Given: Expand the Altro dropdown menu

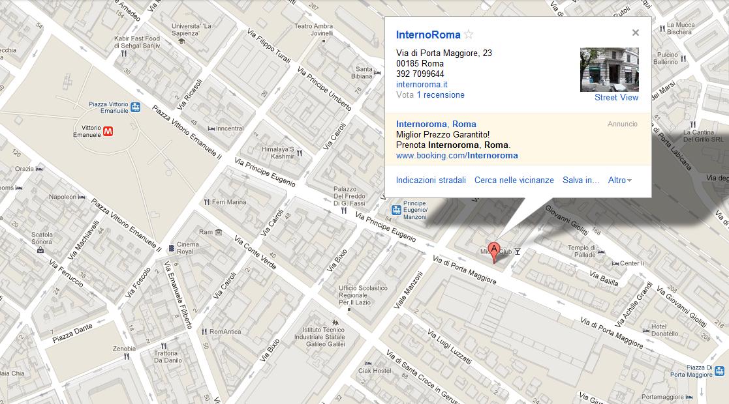Looking at the screenshot, I should click(620, 180).
